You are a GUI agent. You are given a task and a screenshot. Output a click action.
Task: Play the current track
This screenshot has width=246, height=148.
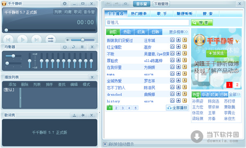[x=22, y=39]
